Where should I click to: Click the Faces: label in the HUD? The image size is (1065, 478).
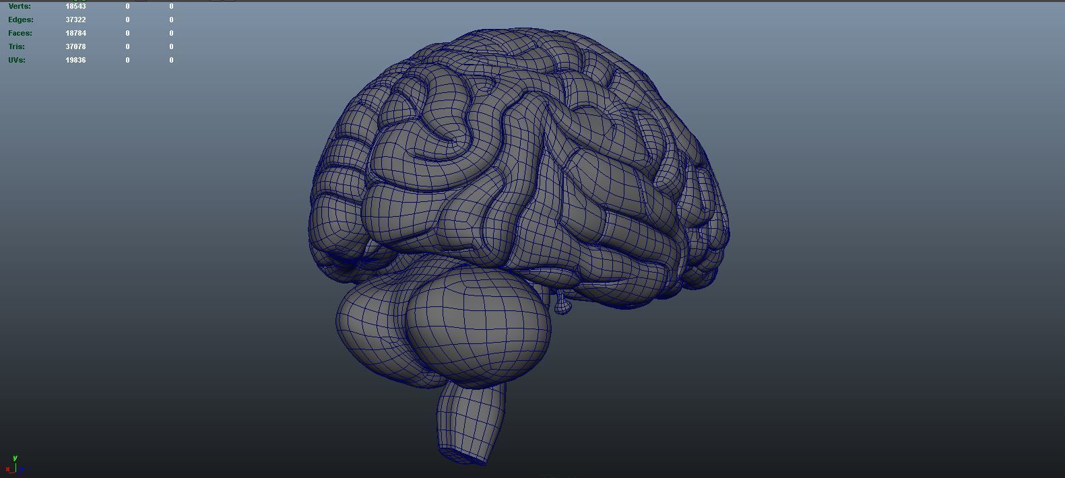click(x=20, y=33)
